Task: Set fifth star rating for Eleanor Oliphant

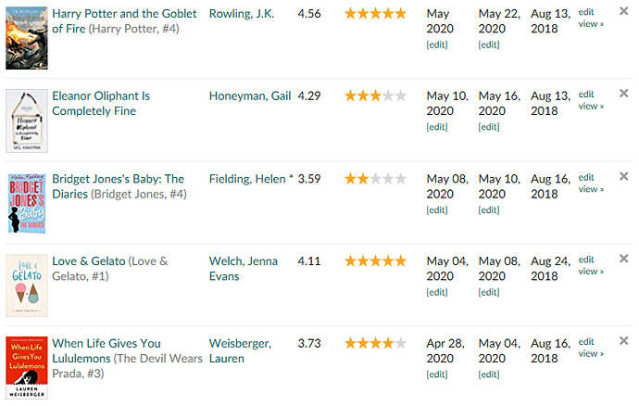Action: coord(401,95)
